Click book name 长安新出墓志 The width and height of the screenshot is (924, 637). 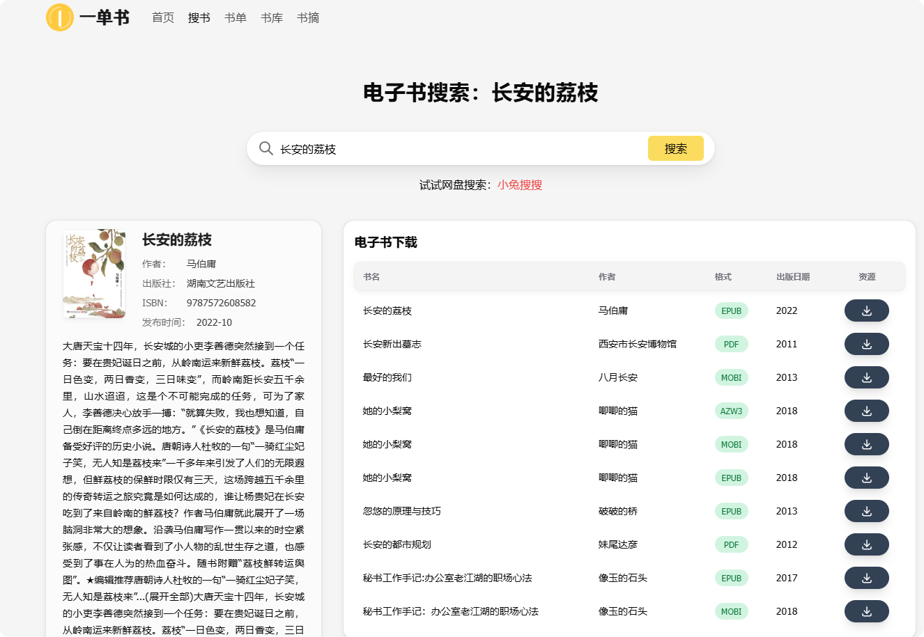(x=392, y=344)
